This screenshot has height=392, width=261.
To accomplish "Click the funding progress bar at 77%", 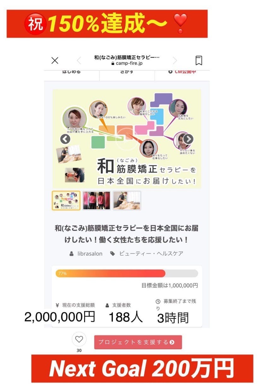I will [x=127, y=273].
